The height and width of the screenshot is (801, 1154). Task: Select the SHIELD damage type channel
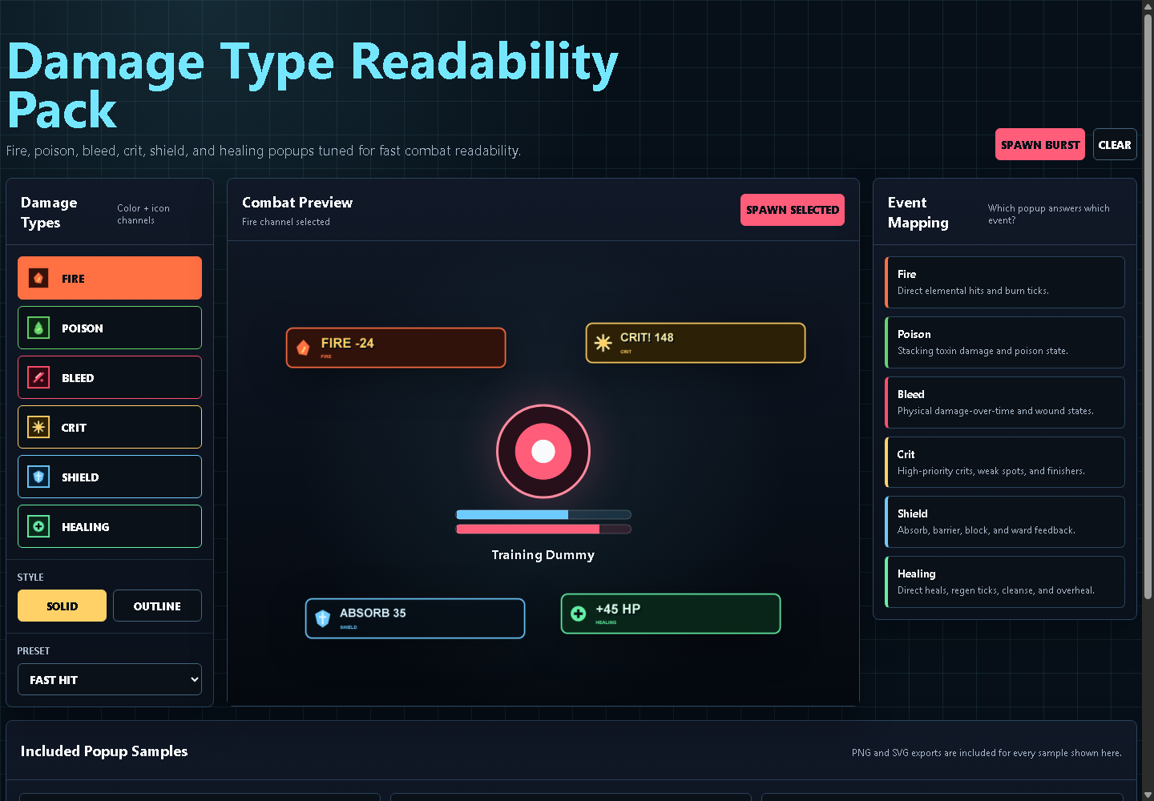click(x=110, y=477)
